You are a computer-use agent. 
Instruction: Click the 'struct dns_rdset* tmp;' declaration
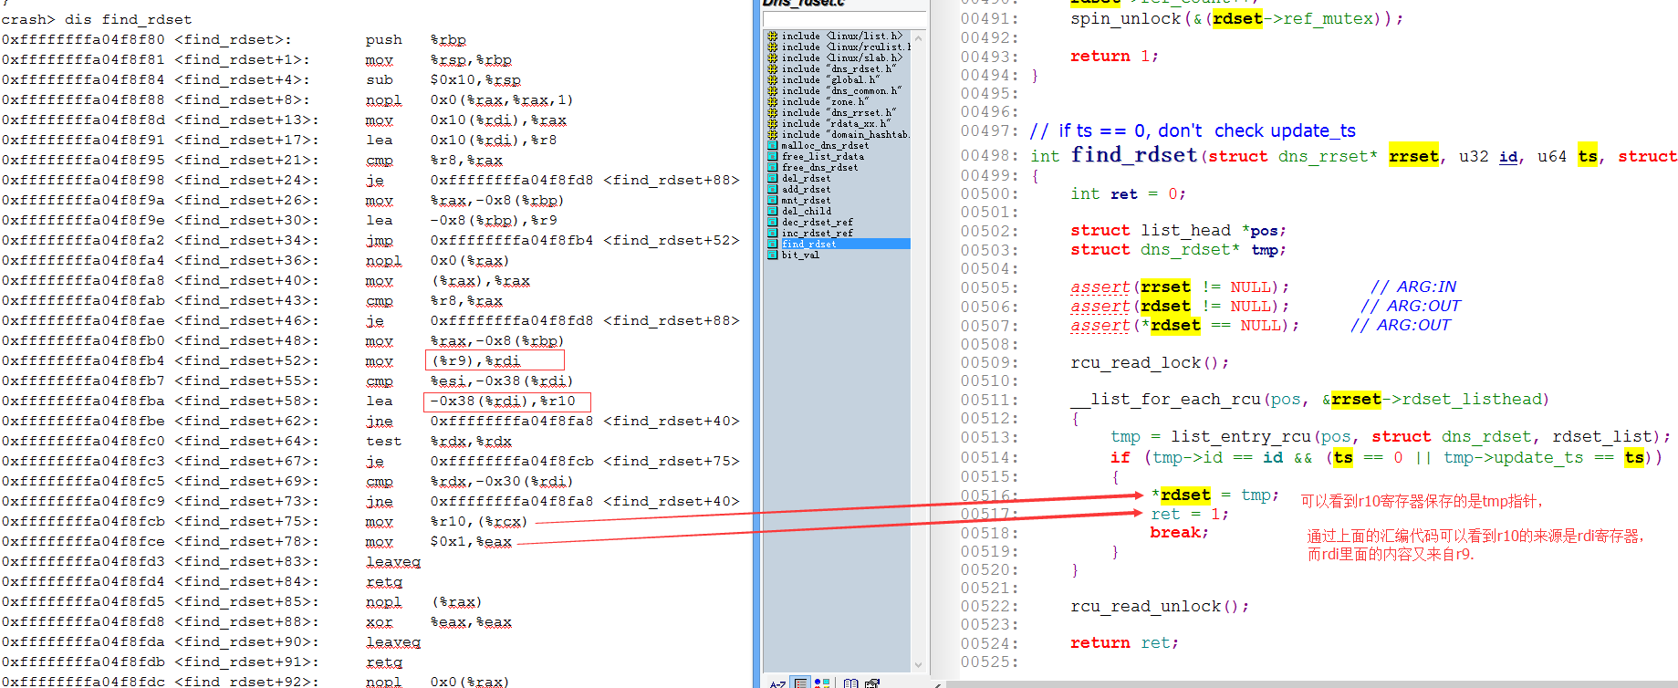click(x=1179, y=250)
